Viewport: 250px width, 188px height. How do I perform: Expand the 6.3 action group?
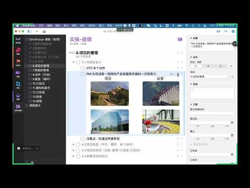[x=73, y=150]
